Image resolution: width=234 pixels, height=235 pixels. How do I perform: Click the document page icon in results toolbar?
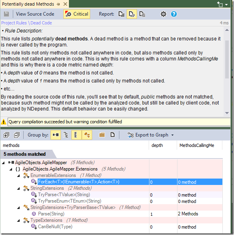[x=113, y=135]
